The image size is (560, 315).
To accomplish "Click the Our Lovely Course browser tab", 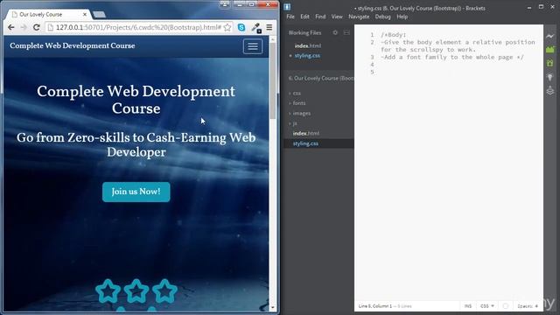I will [x=48, y=14].
